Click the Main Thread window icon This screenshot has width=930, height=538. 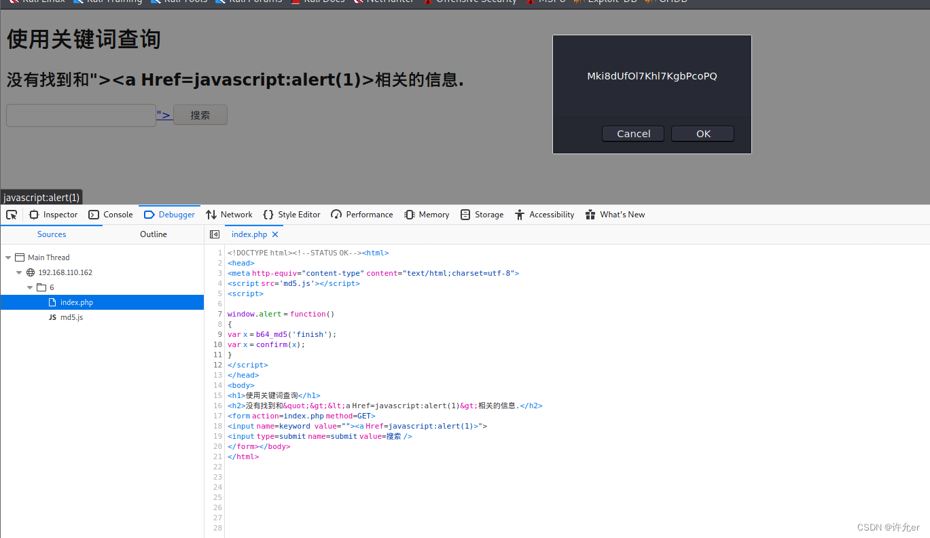point(20,257)
